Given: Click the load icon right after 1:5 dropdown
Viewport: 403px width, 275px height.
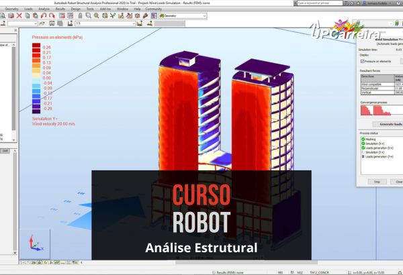Looking at the screenshot, I should pos(140,23).
